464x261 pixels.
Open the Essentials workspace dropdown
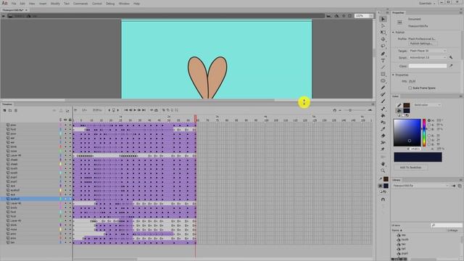point(427,3)
